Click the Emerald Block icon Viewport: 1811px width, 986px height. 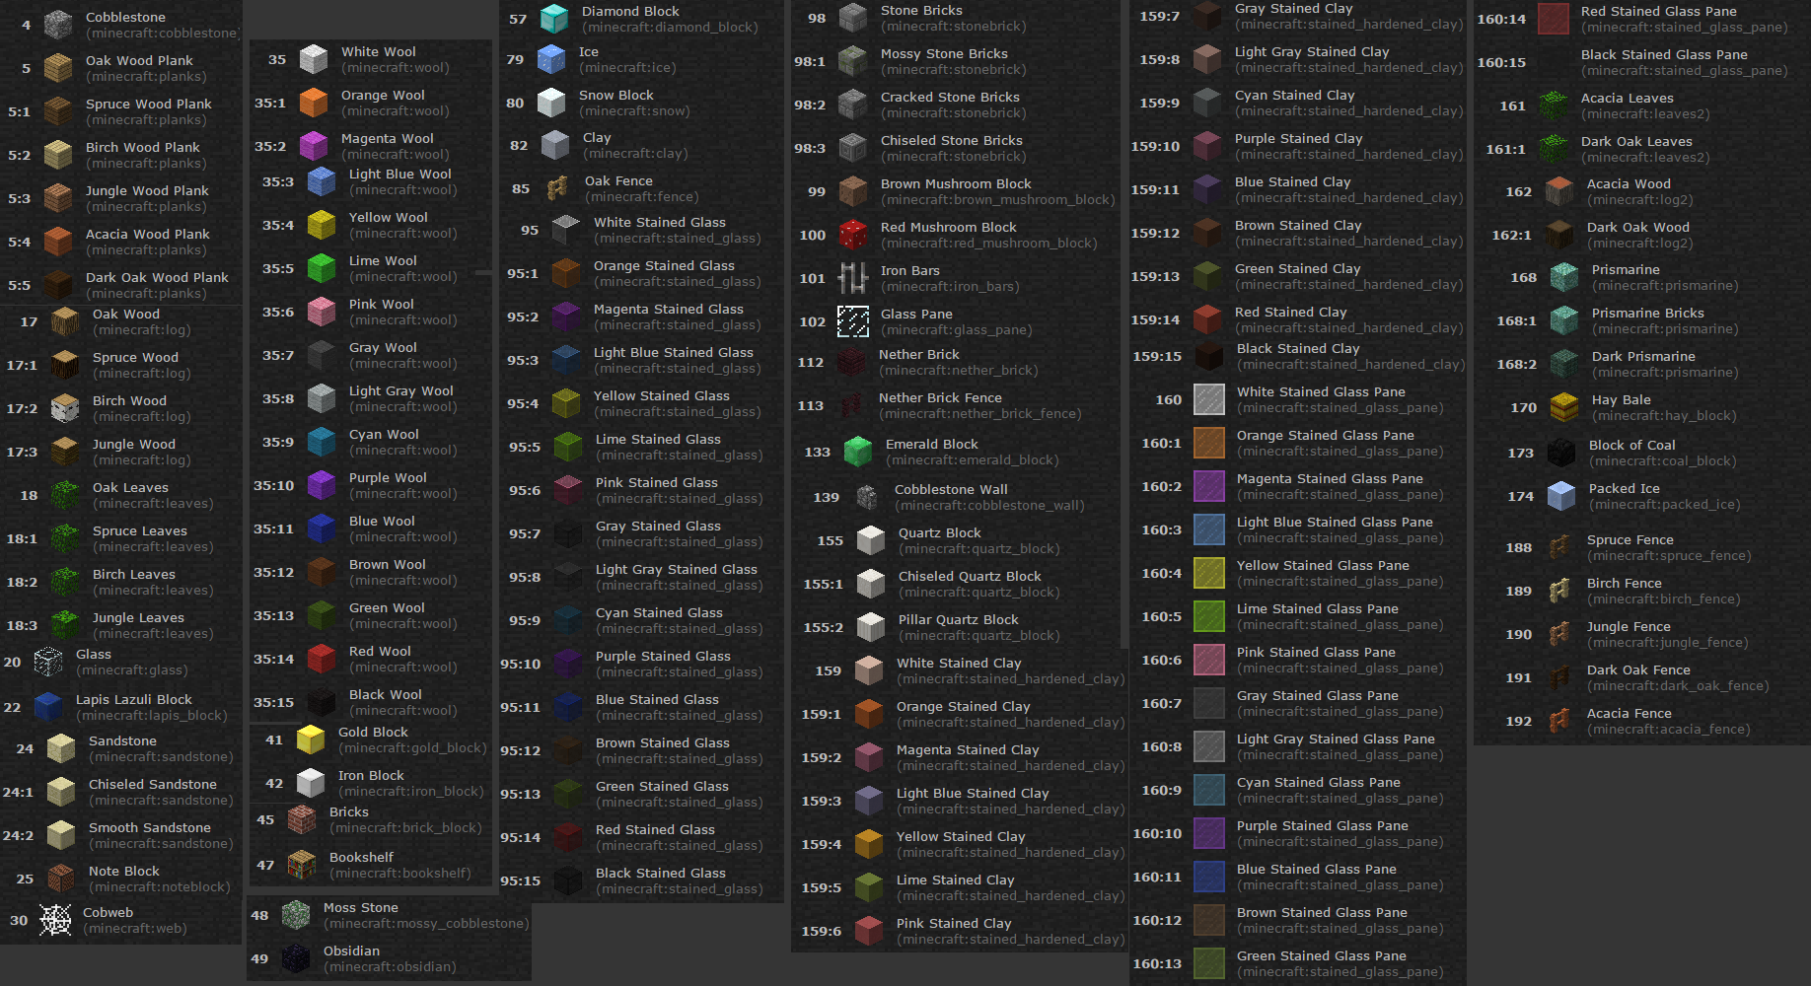858,452
